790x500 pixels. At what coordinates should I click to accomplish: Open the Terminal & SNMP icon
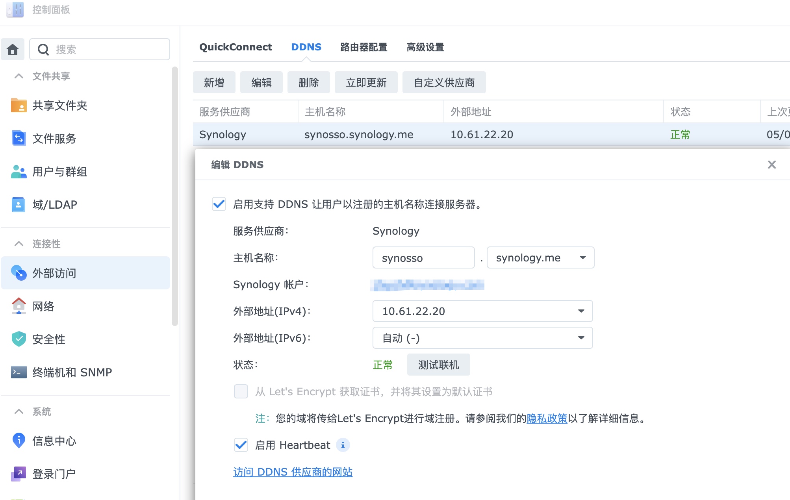coord(19,372)
